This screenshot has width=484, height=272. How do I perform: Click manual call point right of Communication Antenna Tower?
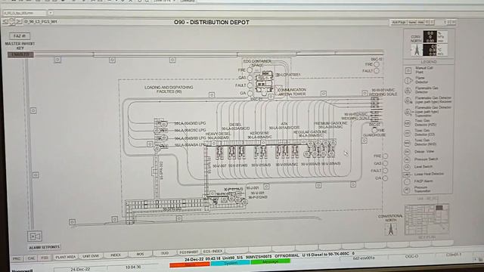324,93
